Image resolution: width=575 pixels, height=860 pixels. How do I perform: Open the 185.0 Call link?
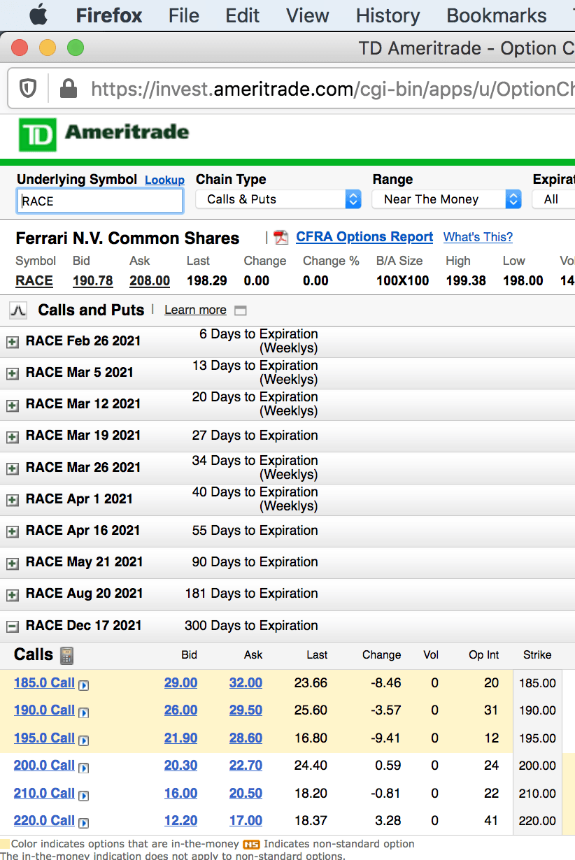coord(44,683)
